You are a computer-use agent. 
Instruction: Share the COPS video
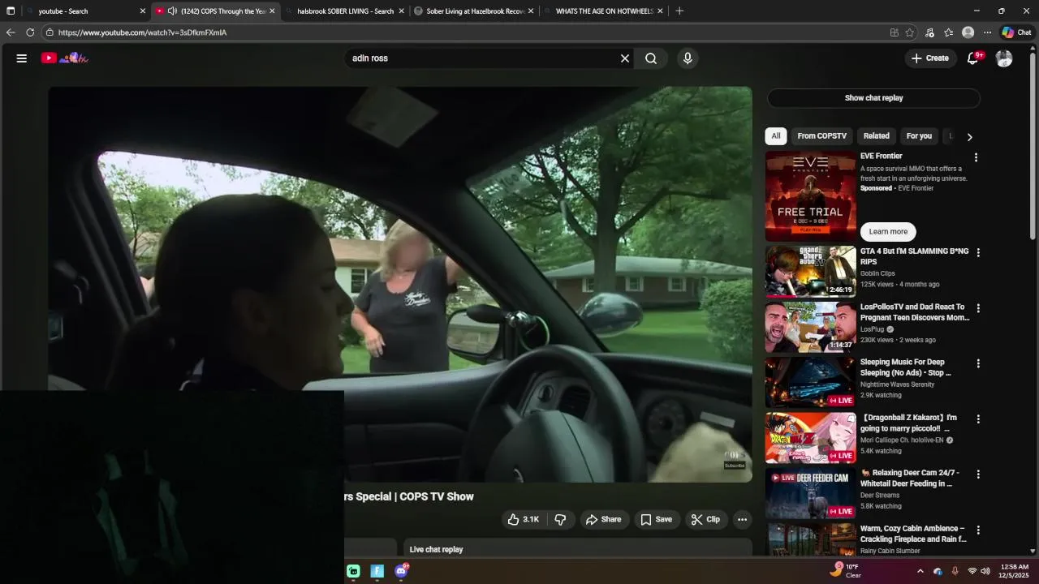(603, 520)
